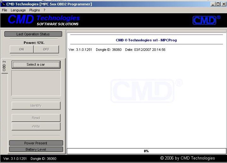Click the empty car info box
The height and width of the screenshot is (163, 227).
point(36,83)
